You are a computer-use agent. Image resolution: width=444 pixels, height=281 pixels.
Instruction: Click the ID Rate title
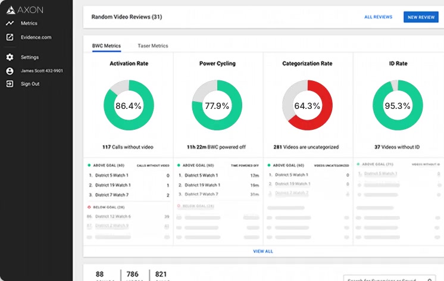pos(398,64)
